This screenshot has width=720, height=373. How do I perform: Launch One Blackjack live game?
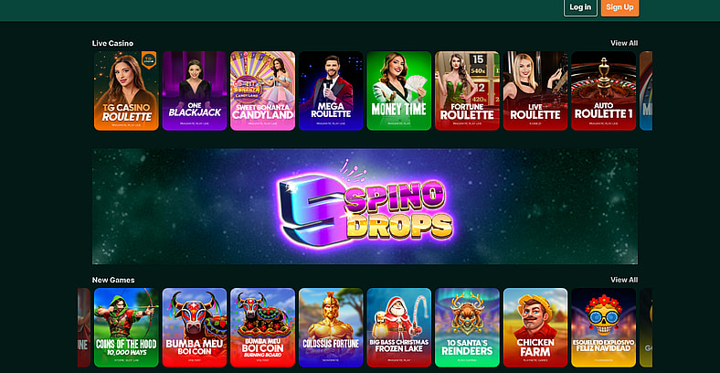195,91
